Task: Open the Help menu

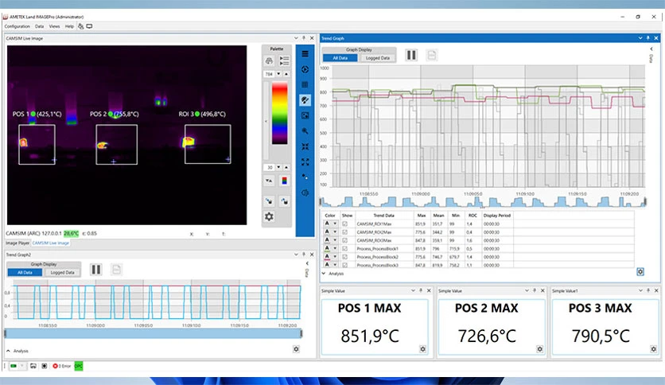Action: [69, 26]
